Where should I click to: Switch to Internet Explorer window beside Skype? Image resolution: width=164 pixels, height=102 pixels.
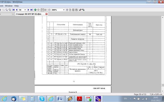pyautogui.click(x=51, y=99)
